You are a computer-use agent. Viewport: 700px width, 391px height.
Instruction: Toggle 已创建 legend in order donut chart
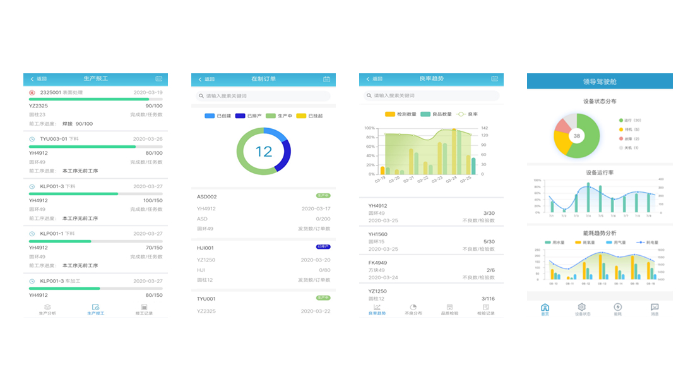[218, 116]
